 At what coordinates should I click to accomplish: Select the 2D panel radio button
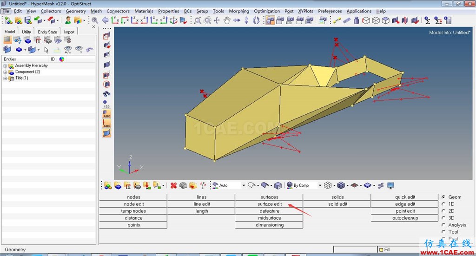coord(443,211)
